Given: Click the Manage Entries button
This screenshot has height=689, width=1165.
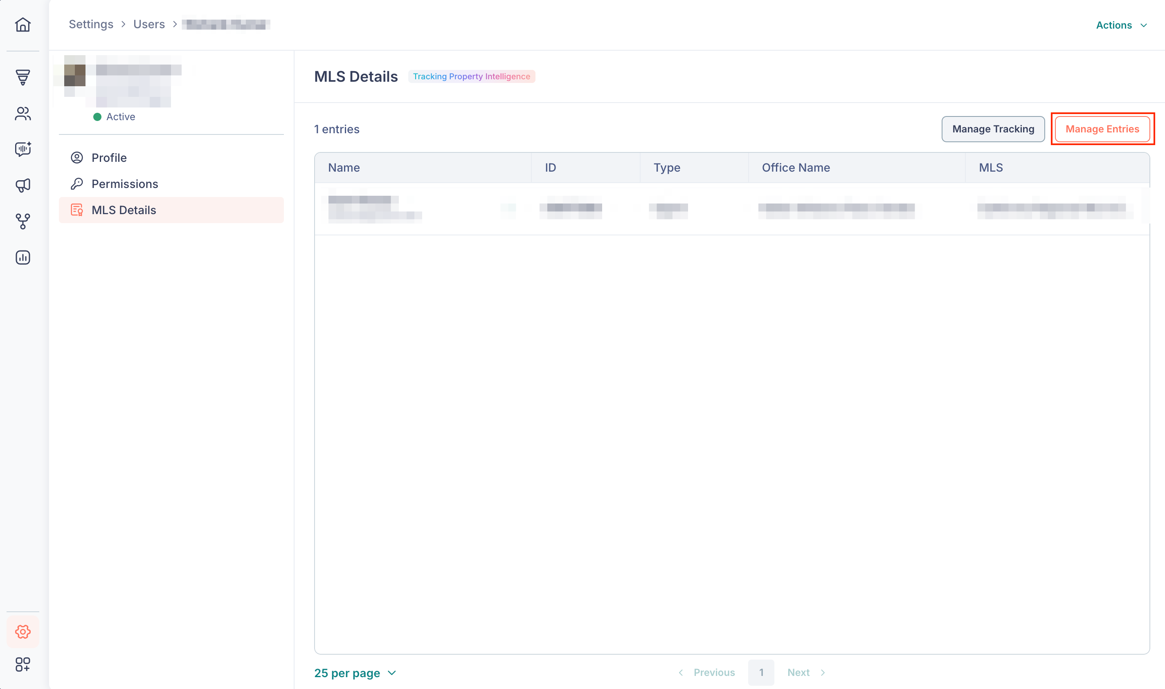Looking at the screenshot, I should click(1102, 129).
